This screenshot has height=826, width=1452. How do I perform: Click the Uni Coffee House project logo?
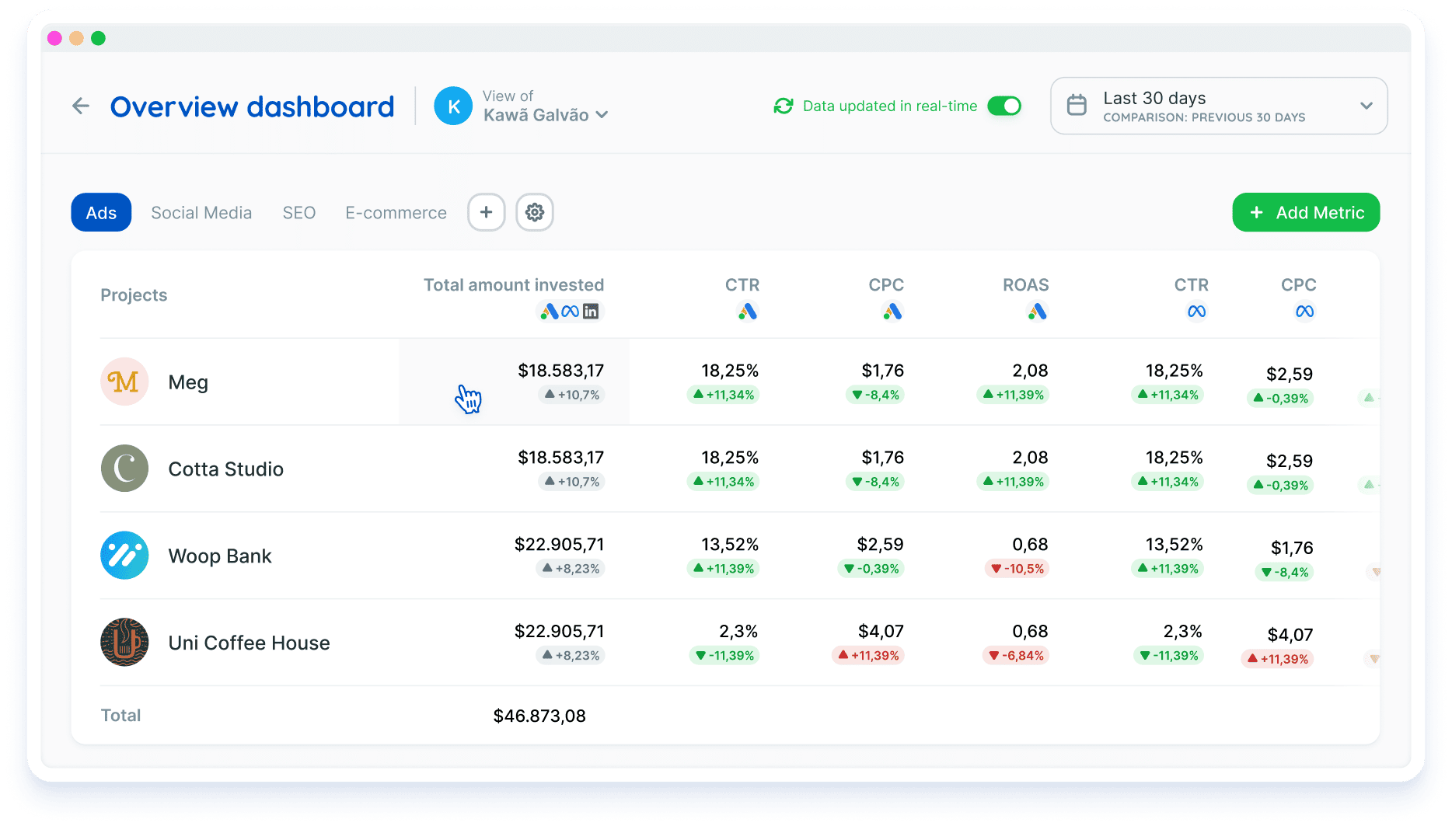(x=124, y=643)
